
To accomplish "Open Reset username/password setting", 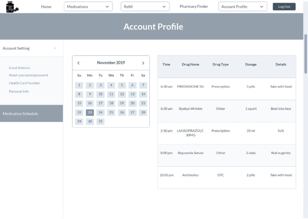I will pos(28,75).
